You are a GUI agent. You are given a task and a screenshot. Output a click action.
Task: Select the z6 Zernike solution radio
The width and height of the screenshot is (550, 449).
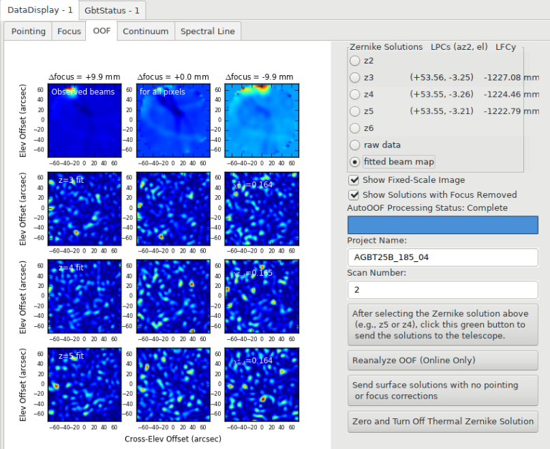[362, 128]
